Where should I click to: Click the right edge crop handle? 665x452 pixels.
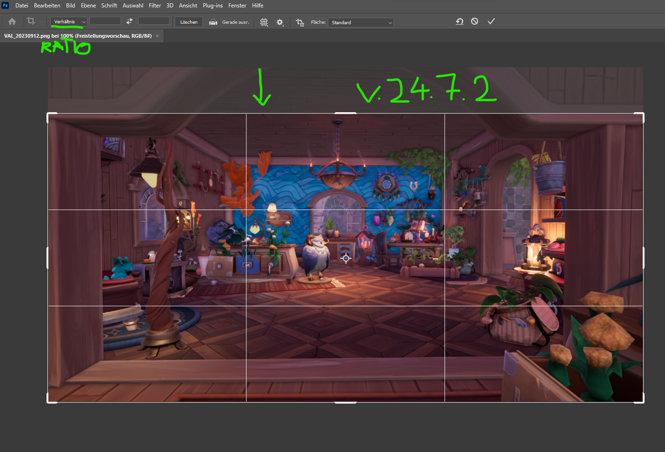644,258
